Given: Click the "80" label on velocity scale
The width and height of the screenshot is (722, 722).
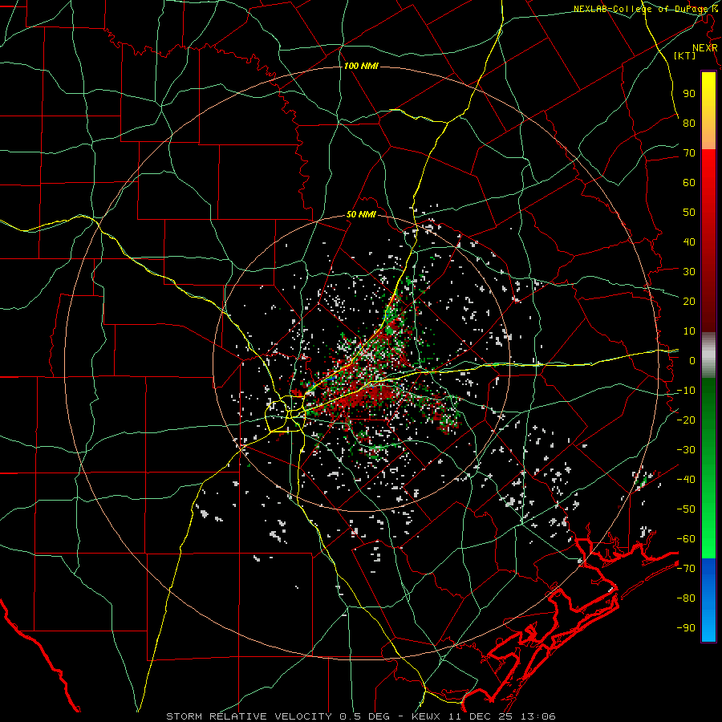Looking at the screenshot, I should click(x=689, y=123).
